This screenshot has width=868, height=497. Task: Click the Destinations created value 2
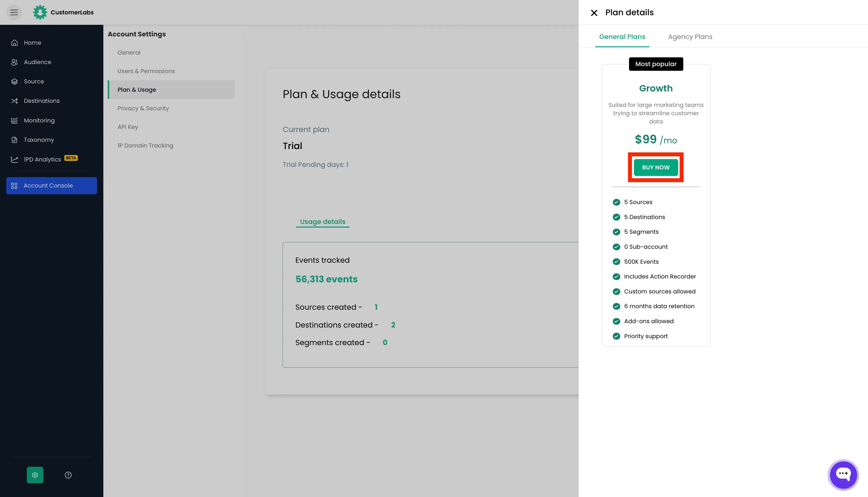393,325
